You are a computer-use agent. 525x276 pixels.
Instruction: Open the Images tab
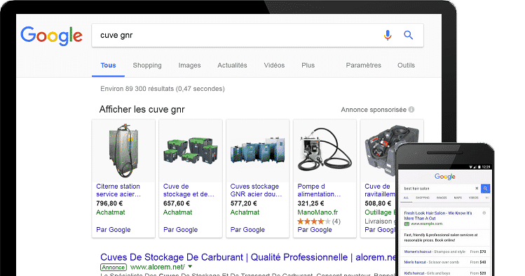(x=189, y=66)
